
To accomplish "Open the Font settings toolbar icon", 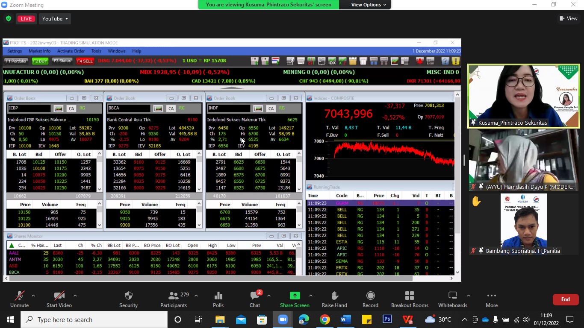I will click(430, 61).
